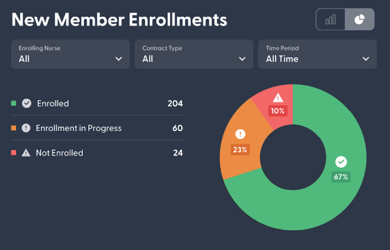Click the green Enrolled color swatch
390x250 pixels.
[x=14, y=103]
